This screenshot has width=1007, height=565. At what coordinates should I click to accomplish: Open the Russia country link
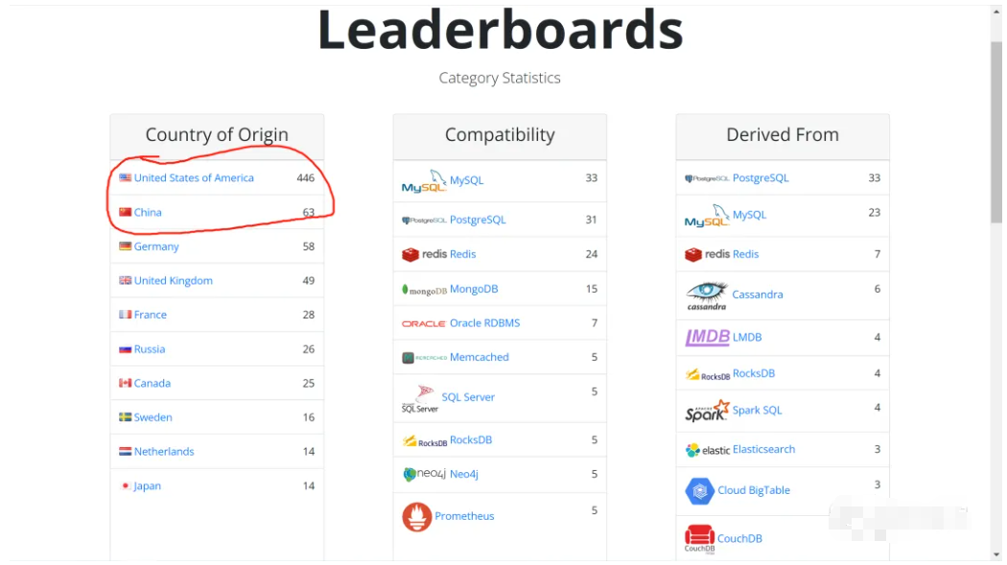[x=150, y=349]
